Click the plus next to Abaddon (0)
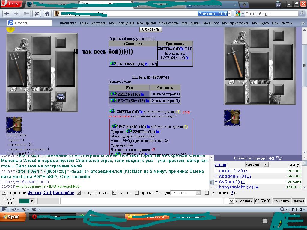Screen dimensions: 307x230 tap(216, 176)
